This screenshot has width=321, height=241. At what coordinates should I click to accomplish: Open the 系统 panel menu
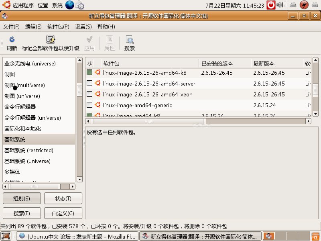click(57, 5)
